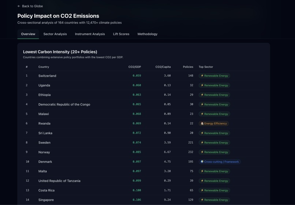
Task: Click the lightning icon in Uganda's row
Action: (x=202, y=85)
